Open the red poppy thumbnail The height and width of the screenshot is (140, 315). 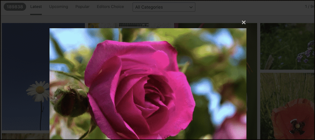click(x=288, y=106)
